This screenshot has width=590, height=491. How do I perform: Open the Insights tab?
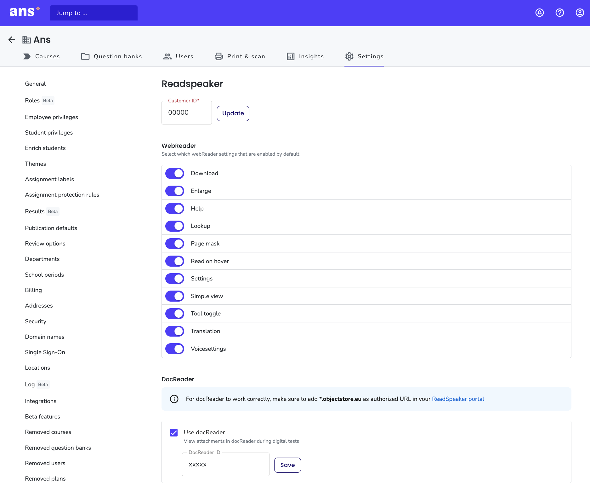tap(305, 56)
